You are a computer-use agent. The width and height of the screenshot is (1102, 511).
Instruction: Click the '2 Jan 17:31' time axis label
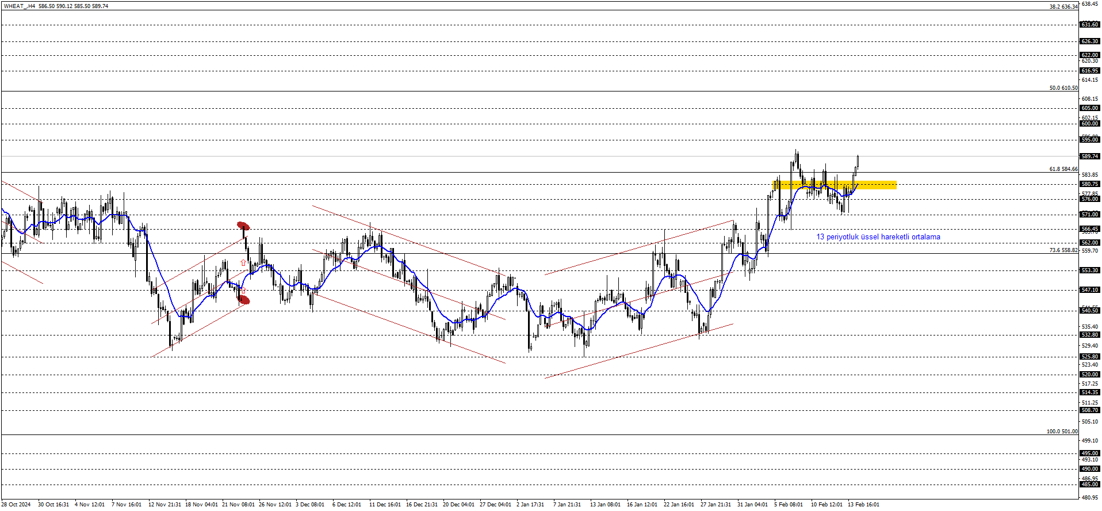[x=530, y=505]
